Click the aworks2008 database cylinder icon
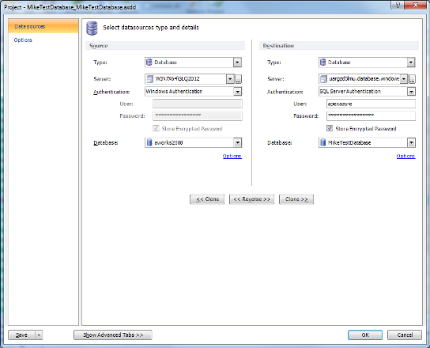Image resolution: width=430 pixels, height=348 pixels. (x=149, y=142)
